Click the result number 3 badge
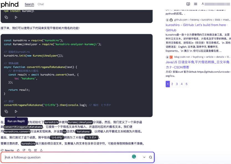This screenshot has width=231, height=164. point(167,20)
